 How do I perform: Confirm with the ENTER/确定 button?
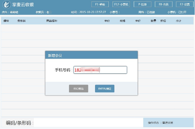tap(105, 88)
